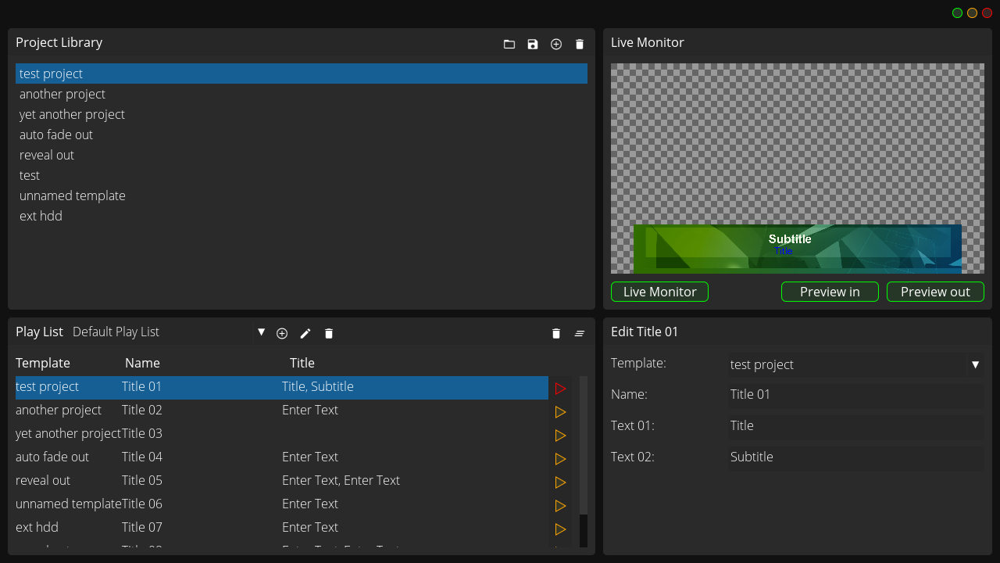This screenshot has height=563, width=1000.
Task: Click the Preview out button
Action: (x=935, y=292)
